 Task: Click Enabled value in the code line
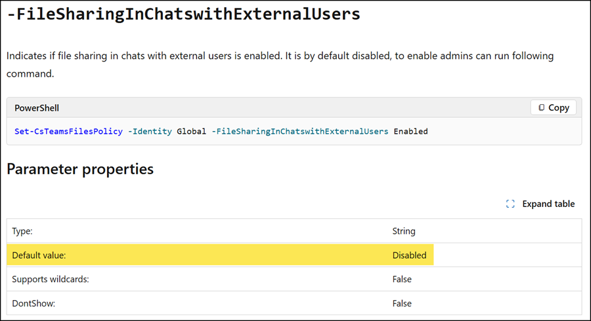point(411,131)
